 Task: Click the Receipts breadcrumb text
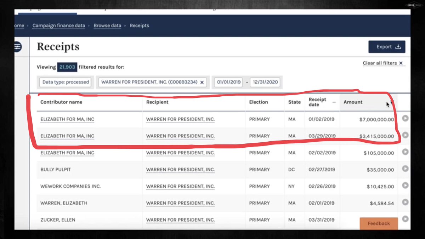pos(139,25)
